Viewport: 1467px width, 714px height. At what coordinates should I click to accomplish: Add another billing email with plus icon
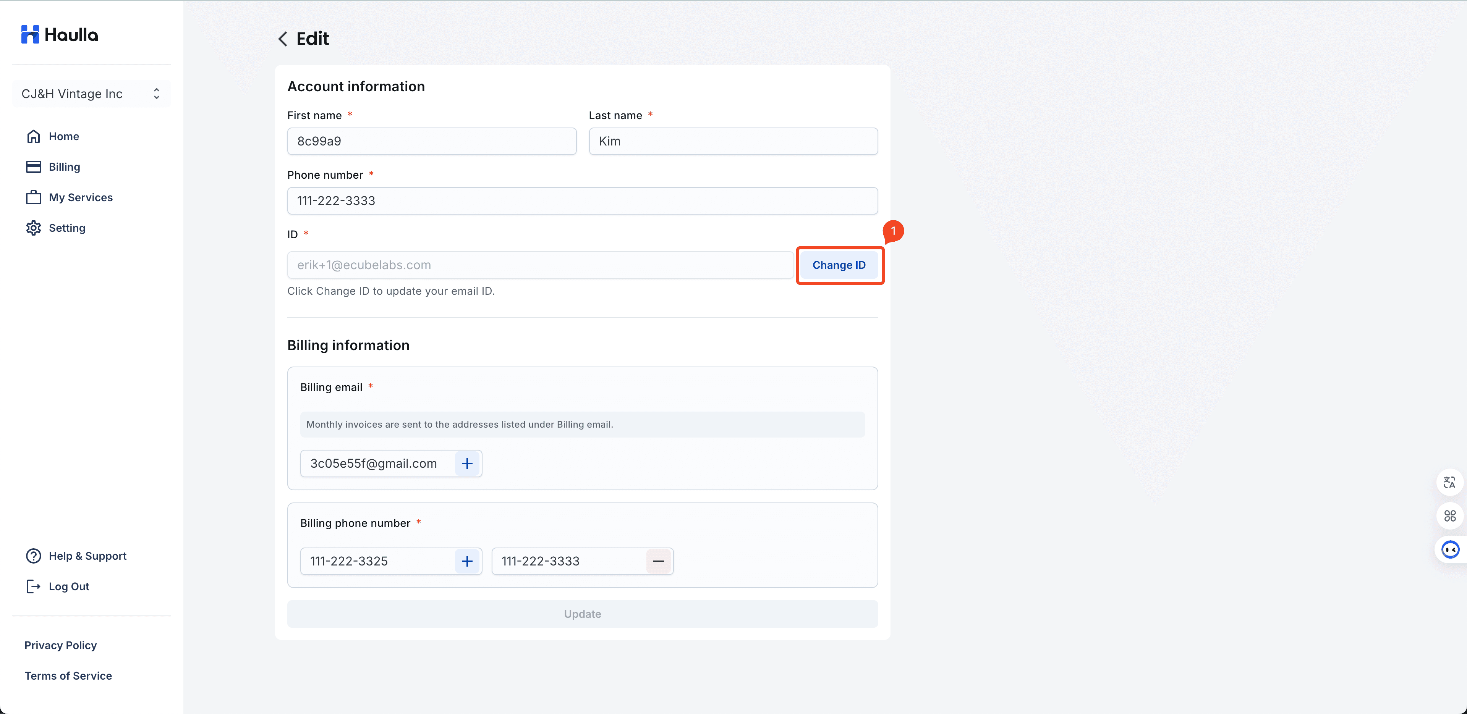pyautogui.click(x=467, y=464)
